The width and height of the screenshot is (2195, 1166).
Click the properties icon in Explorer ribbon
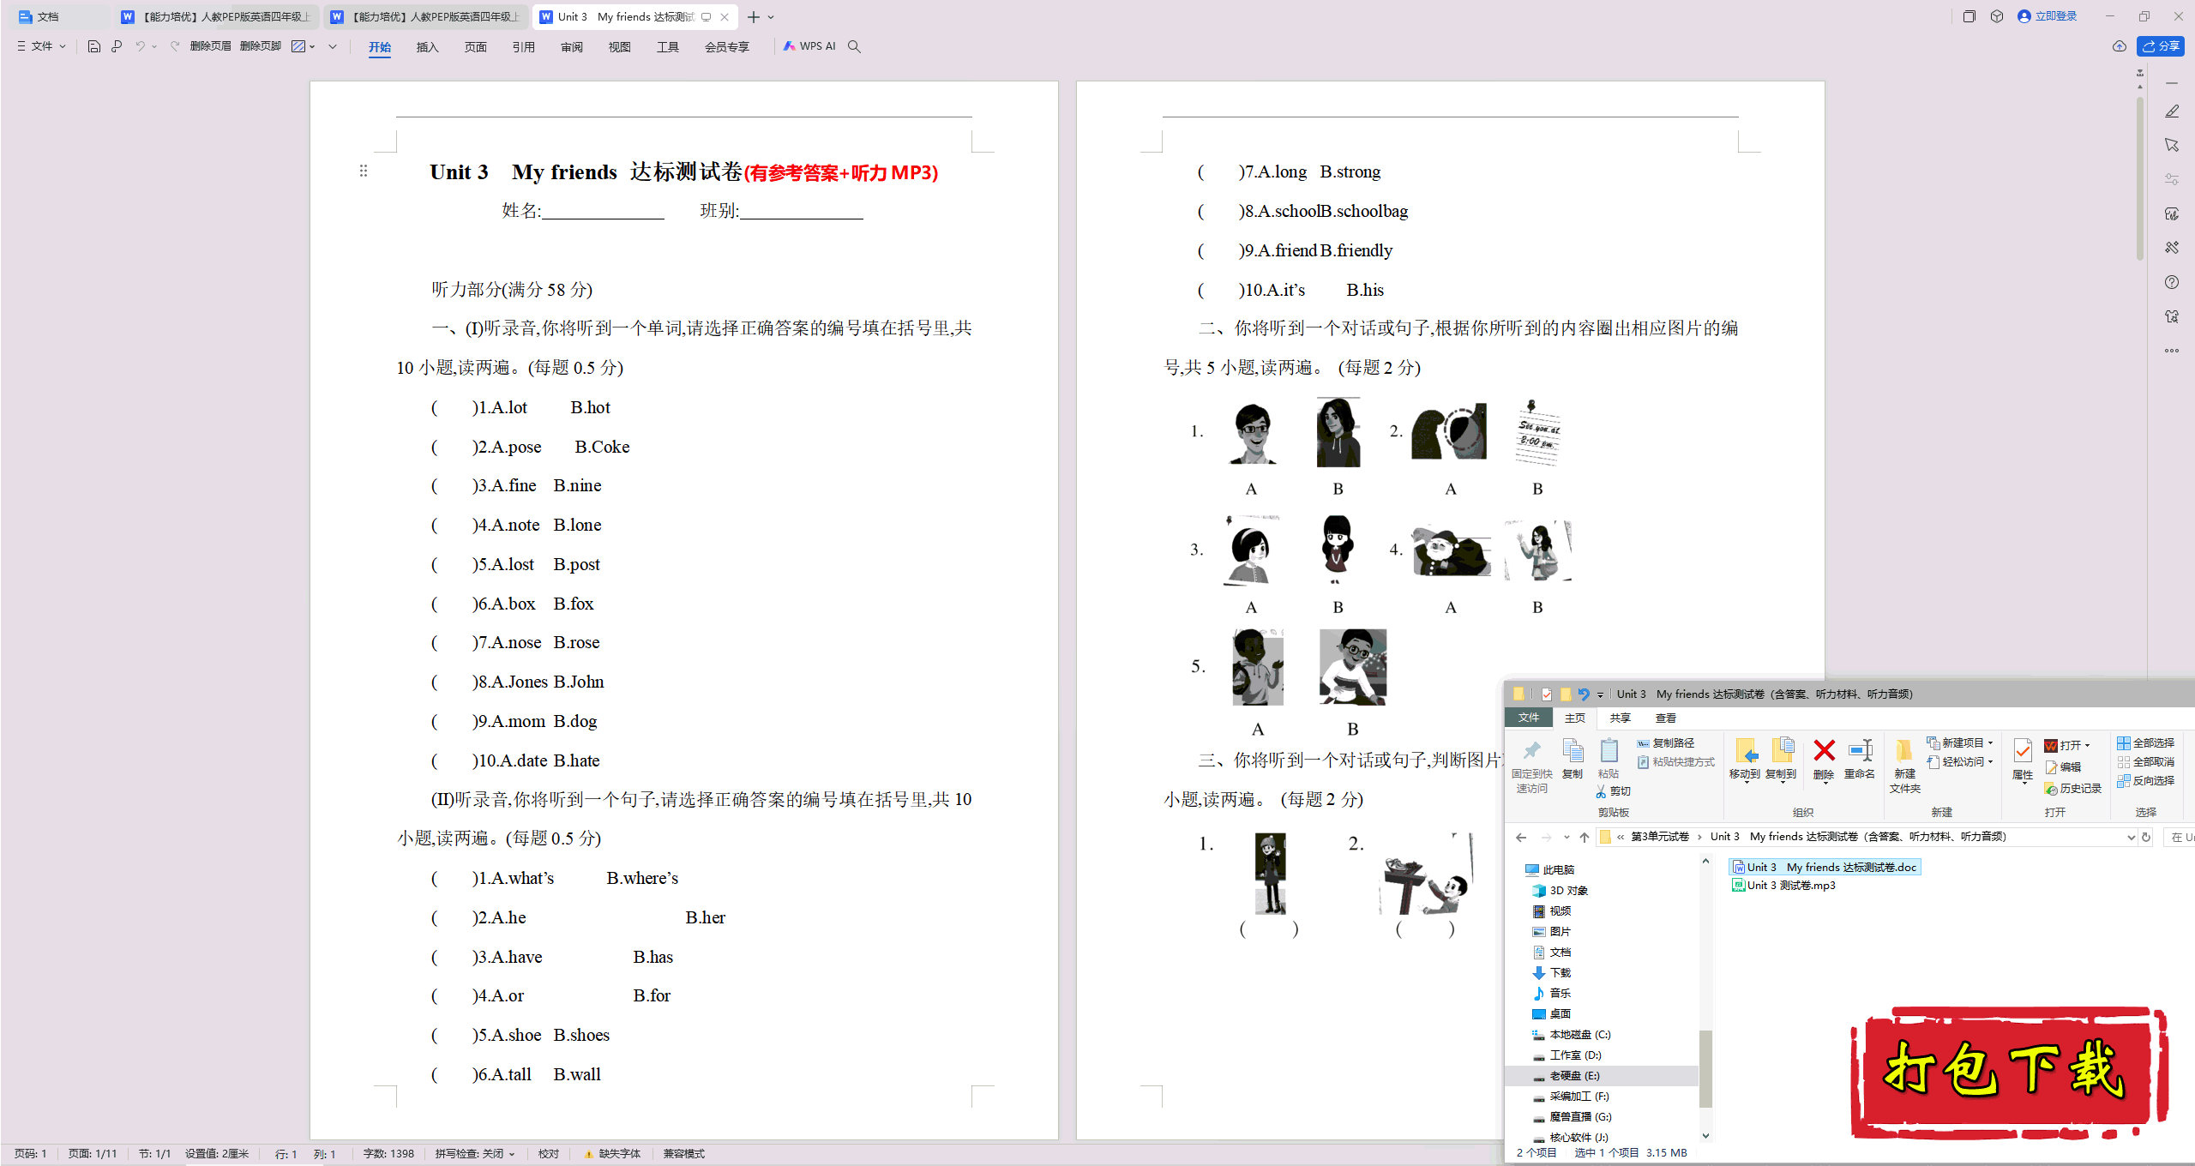pyautogui.click(x=2023, y=751)
